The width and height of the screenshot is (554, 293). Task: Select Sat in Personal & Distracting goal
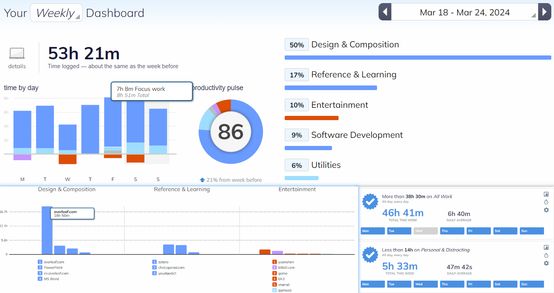coord(505,284)
